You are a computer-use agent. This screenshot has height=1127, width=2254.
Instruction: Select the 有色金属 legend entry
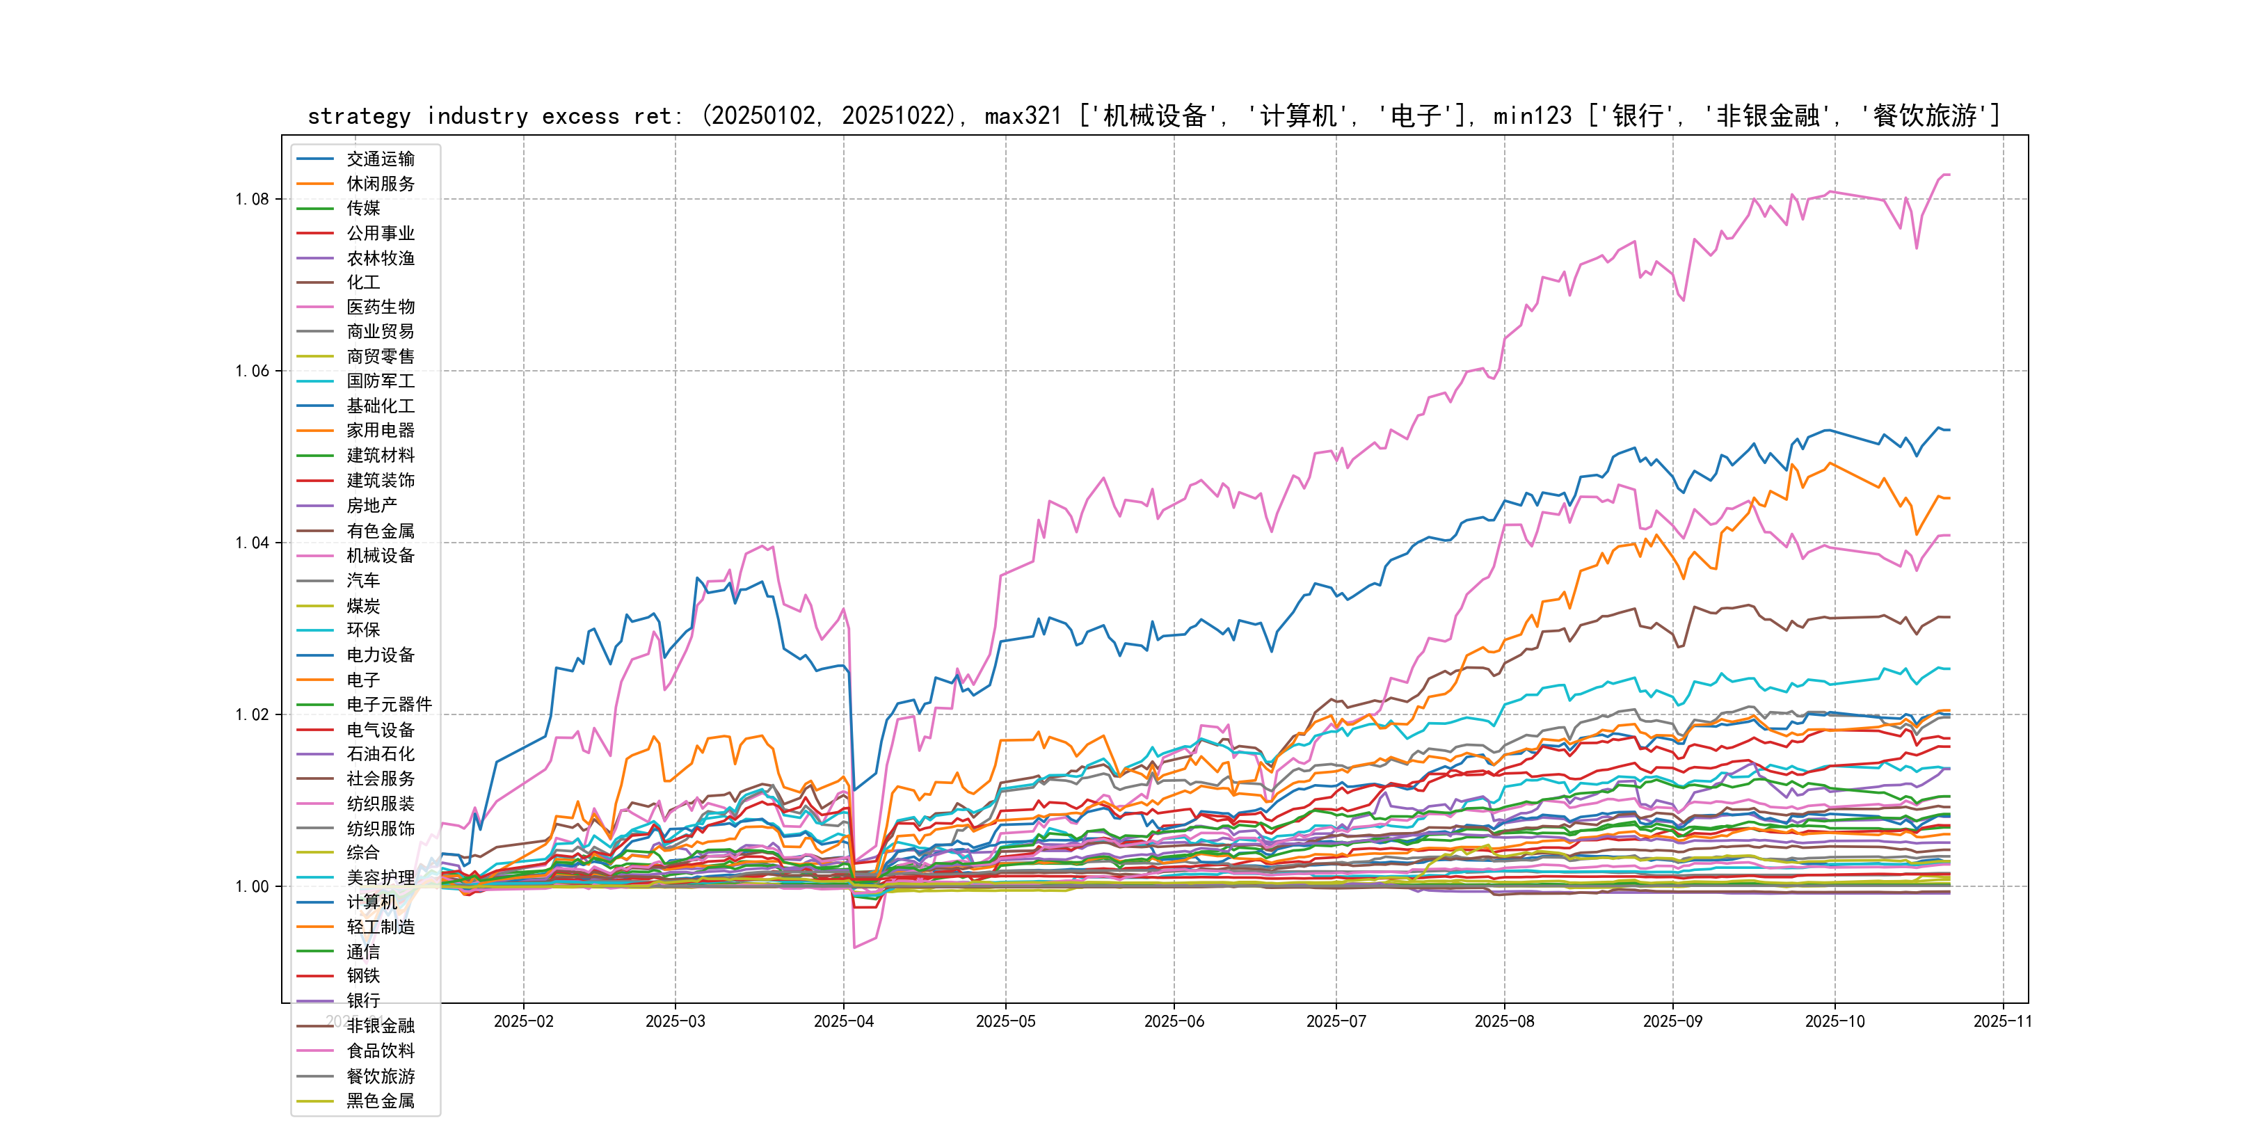click(x=380, y=531)
